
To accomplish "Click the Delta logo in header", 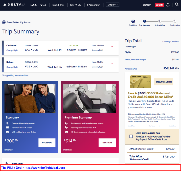I will (x=14, y=5).
